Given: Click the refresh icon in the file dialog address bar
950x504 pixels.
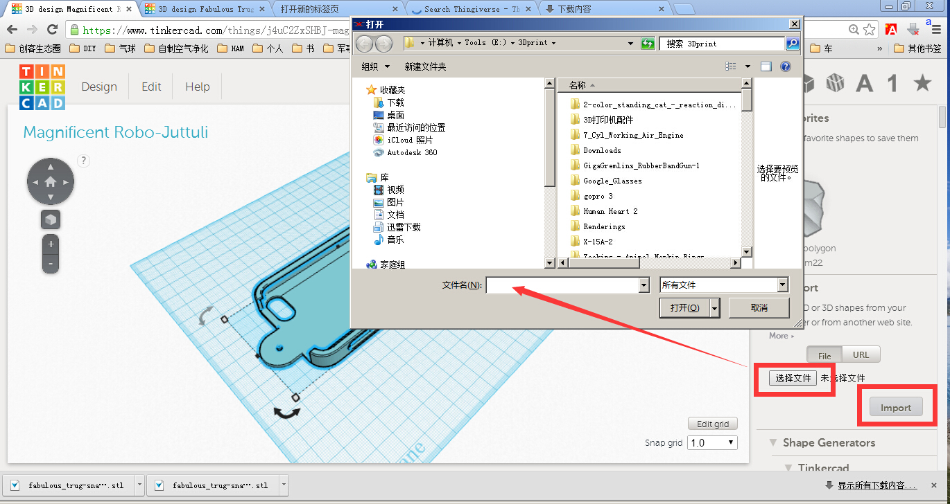Looking at the screenshot, I should (648, 43).
